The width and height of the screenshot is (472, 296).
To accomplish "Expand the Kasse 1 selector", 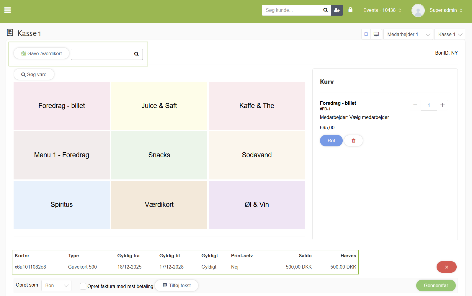I will click(449, 34).
